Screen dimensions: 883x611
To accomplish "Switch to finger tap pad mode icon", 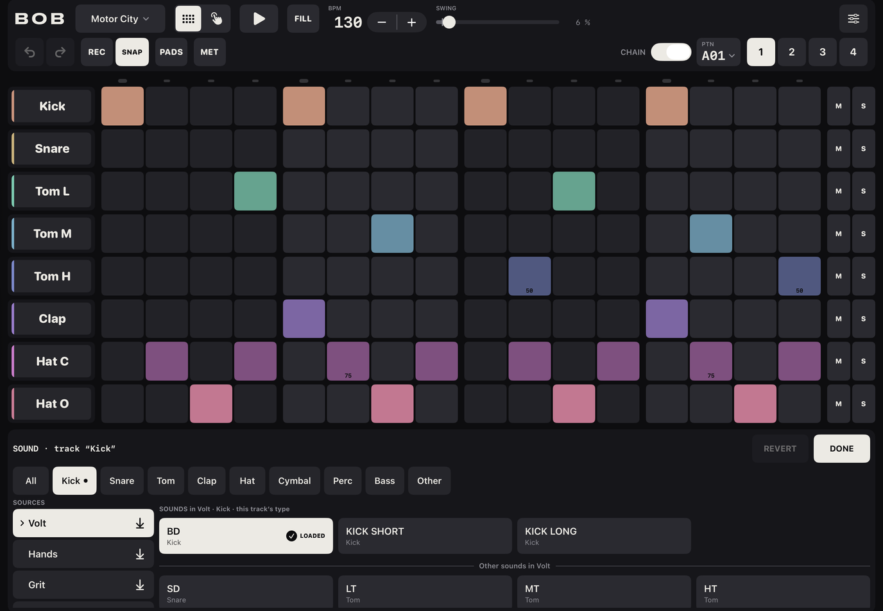I will [217, 19].
